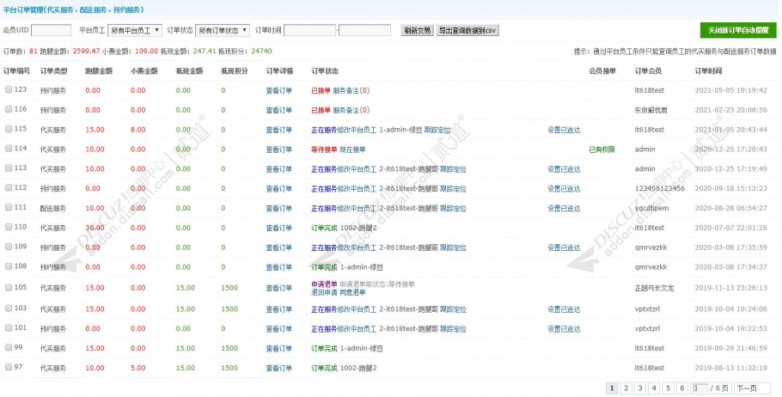
Task: Click 服务备注(0) on order 123
Action: (351, 91)
